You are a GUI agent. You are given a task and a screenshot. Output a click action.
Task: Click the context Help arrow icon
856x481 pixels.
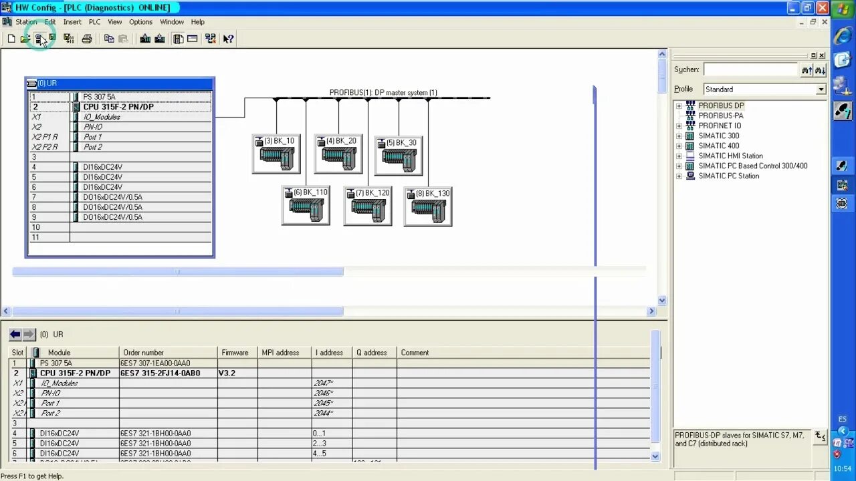pos(229,39)
